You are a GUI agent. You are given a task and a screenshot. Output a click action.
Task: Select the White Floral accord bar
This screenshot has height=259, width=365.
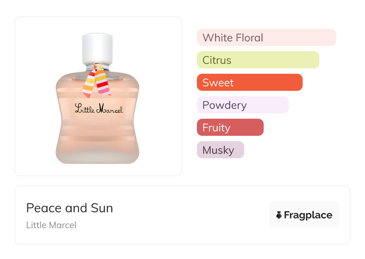pos(266,37)
